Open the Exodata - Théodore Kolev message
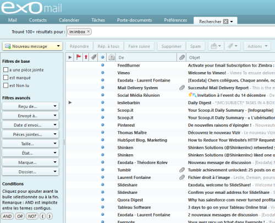 click(170, 162)
